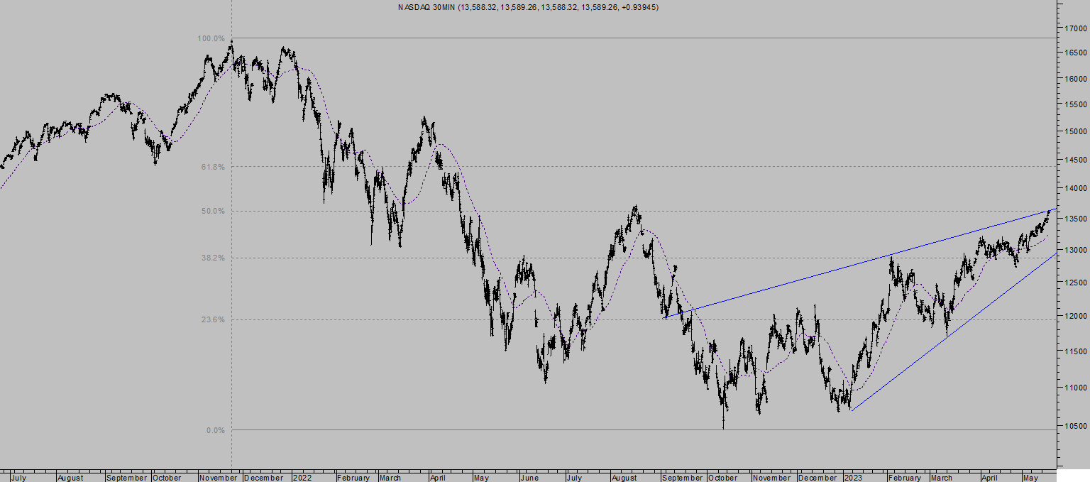Click the June label on time axis
Image resolution: width=1090 pixels, height=482 pixels.
coord(531,478)
